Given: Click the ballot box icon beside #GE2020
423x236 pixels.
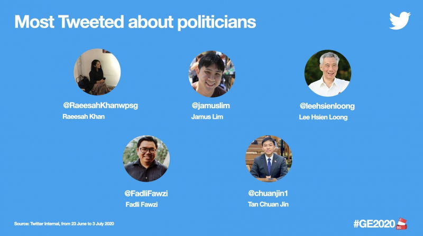Looking at the screenshot, I should [402, 223].
